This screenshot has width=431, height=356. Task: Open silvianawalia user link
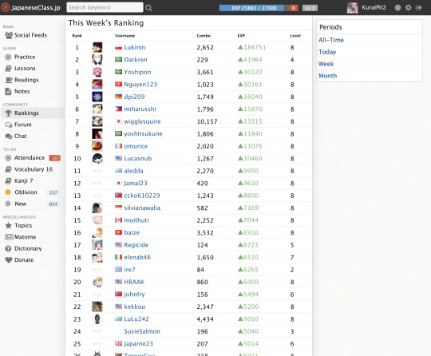tap(142, 208)
